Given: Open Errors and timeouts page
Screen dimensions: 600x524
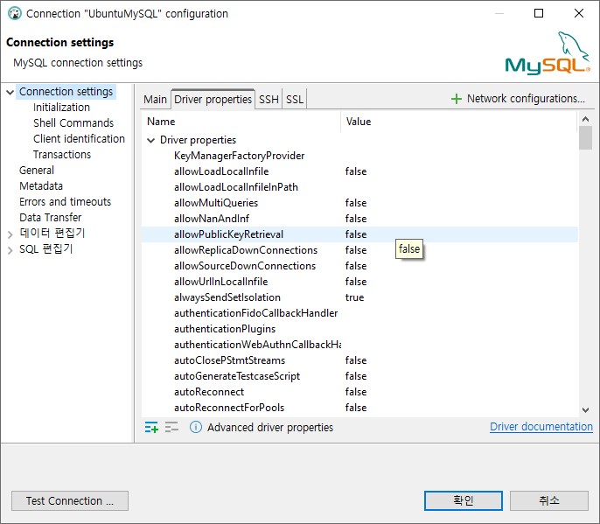Looking at the screenshot, I should (x=65, y=202).
